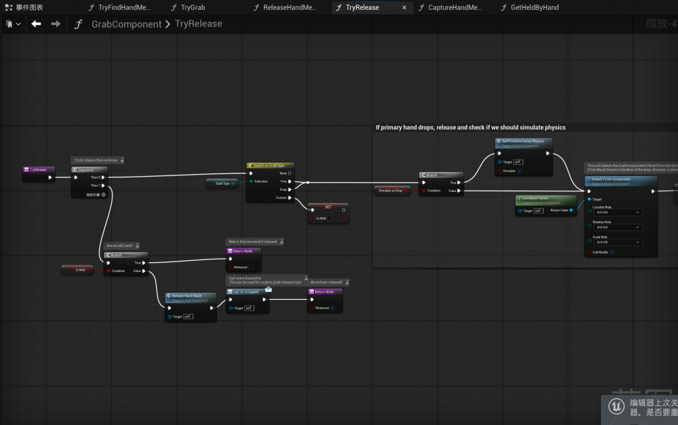Click the navigate back arrow

click(x=36, y=24)
